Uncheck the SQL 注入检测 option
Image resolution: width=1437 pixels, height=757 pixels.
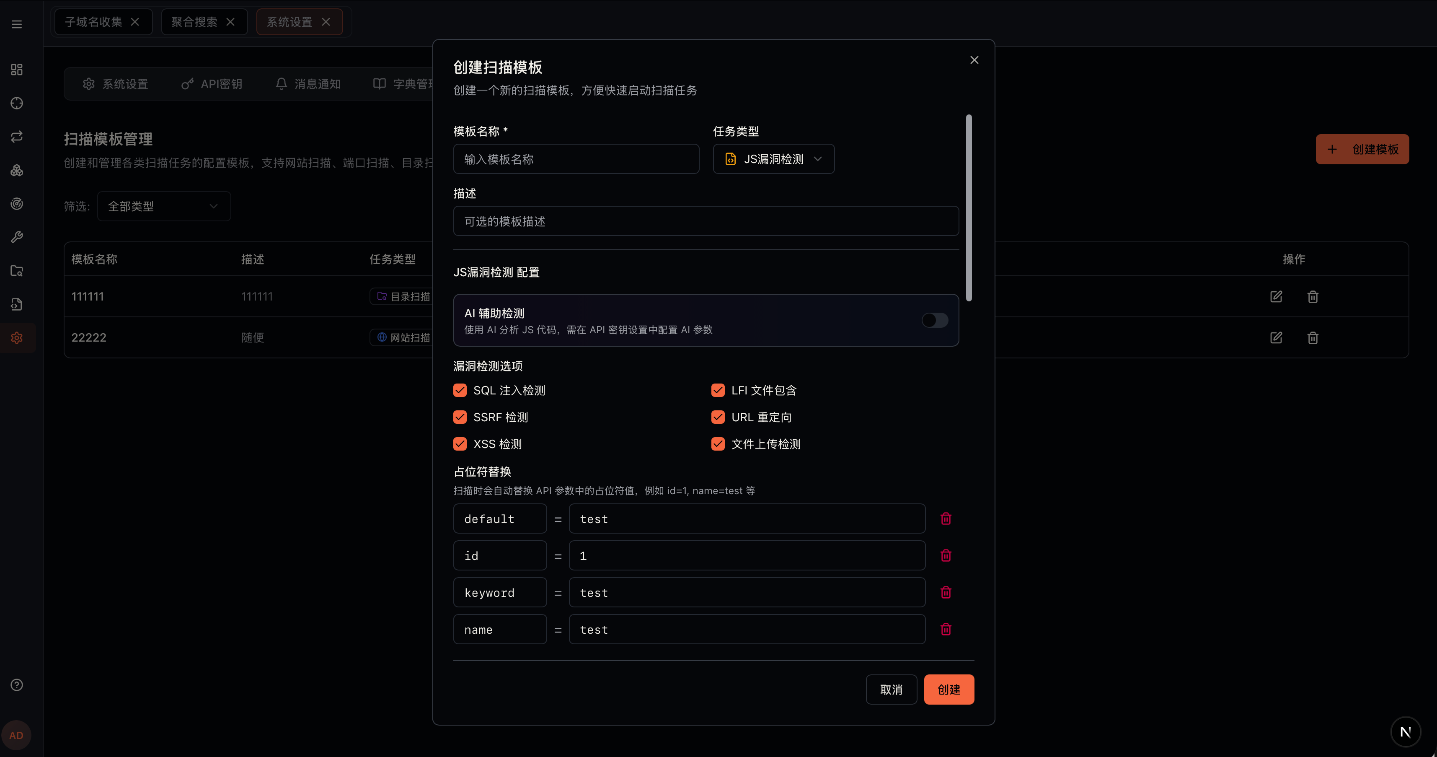pos(460,390)
